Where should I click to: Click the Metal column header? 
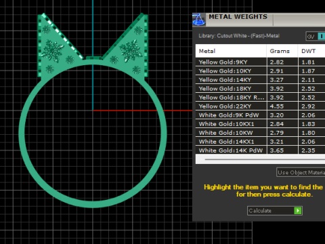pyautogui.click(x=231, y=51)
